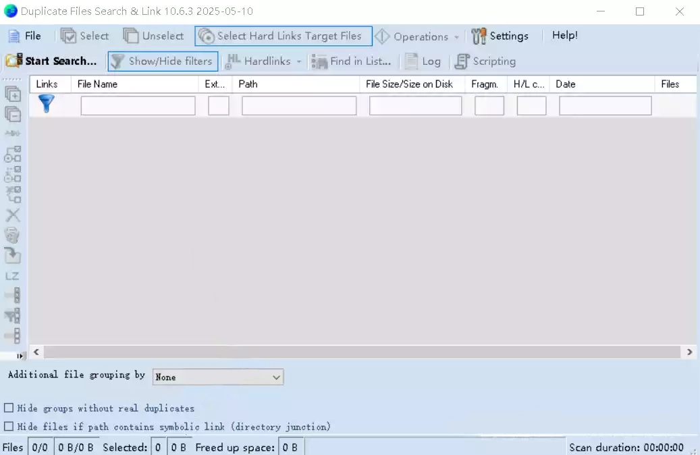Open the Help! menu
700x455 pixels.
click(565, 35)
